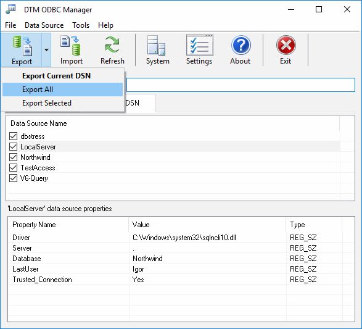Select Export Current DSN menu entry

(62, 76)
